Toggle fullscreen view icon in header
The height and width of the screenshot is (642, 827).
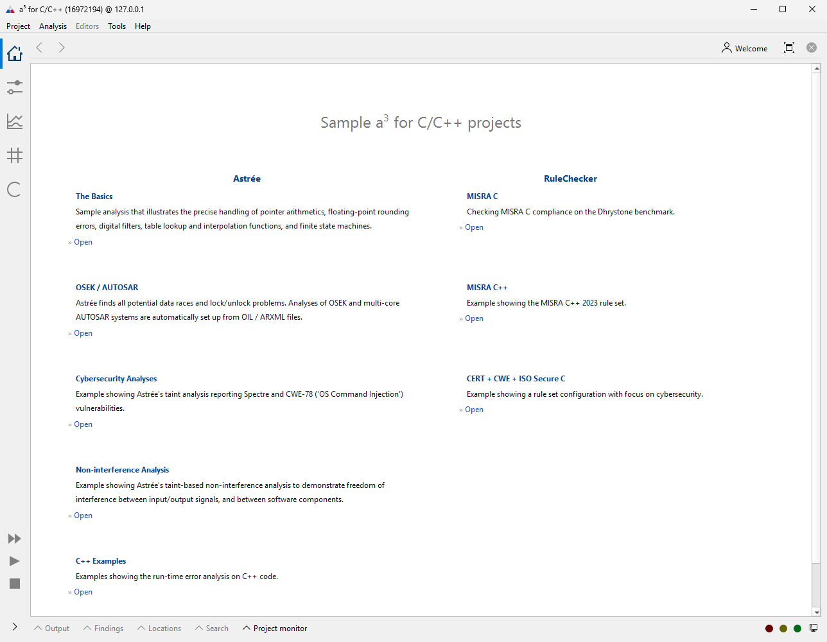[789, 48]
